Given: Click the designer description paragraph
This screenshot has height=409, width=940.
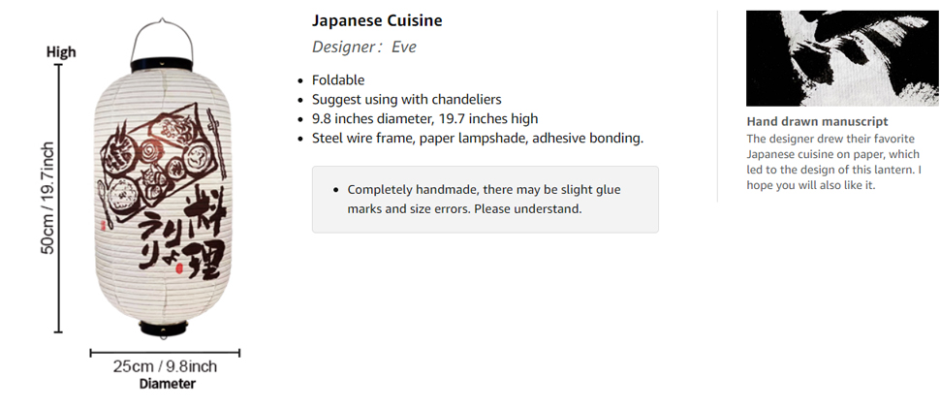Looking at the screenshot, I should [834, 162].
